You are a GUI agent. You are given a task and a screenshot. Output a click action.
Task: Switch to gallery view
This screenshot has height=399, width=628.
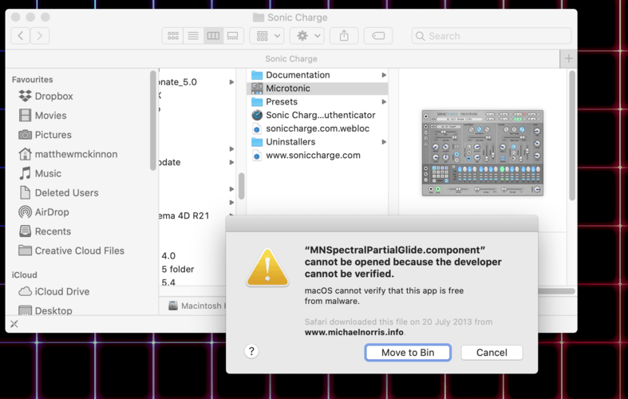coord(233,36)
